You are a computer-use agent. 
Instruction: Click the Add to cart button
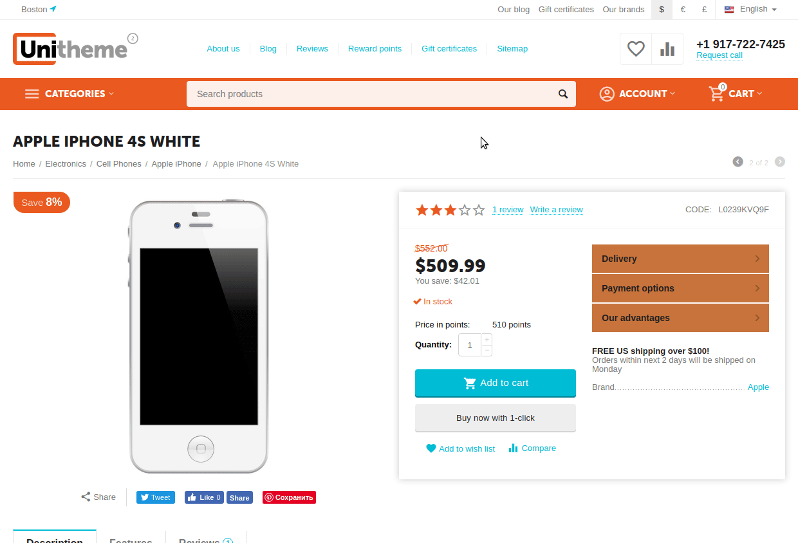pyautogui.click(x=496, y=383)
